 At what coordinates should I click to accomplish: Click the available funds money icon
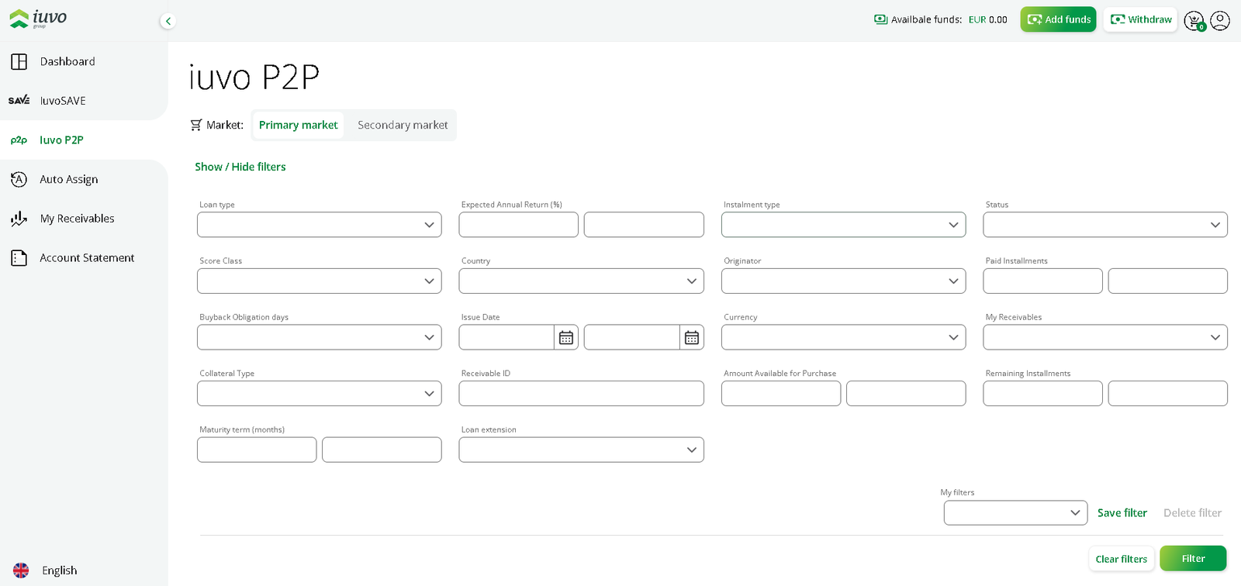pos(881,19)
